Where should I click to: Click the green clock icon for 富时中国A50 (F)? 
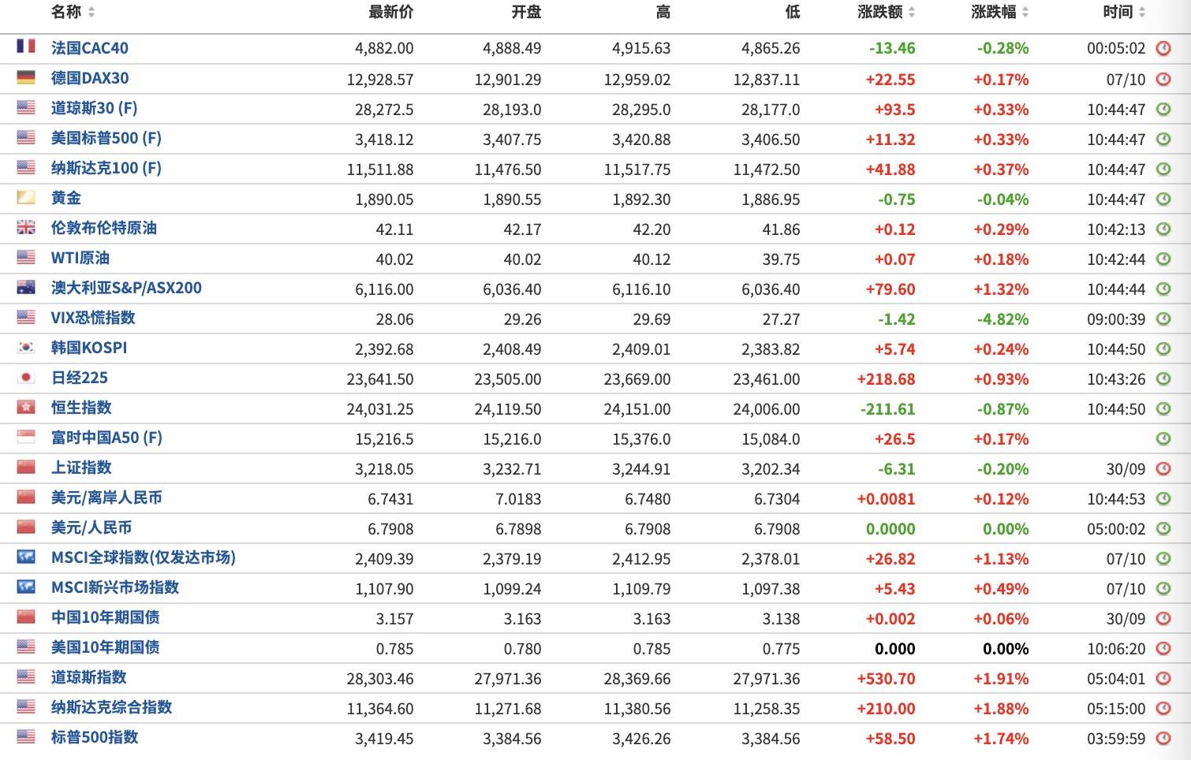pos(1163,438)
